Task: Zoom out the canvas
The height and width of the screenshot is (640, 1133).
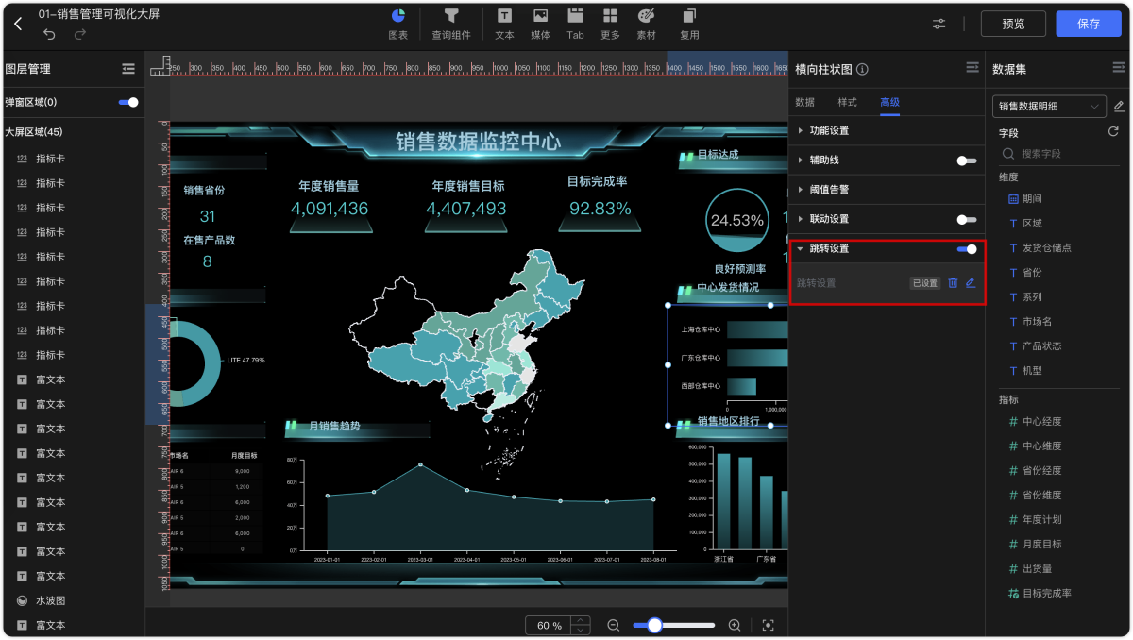Action: coord(614,625)
